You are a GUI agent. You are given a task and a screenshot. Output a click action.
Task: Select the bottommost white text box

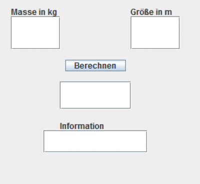(x=95, y=141)
